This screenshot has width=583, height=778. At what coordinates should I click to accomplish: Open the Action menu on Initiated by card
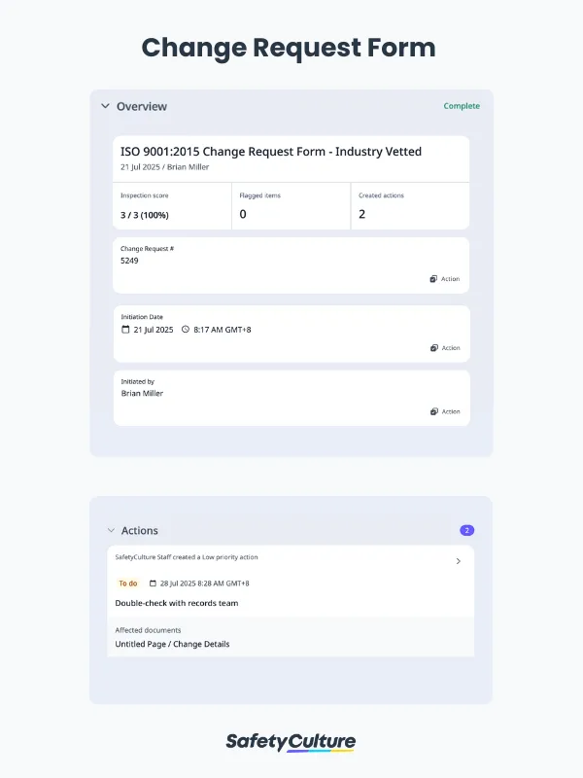click(443, 411)
